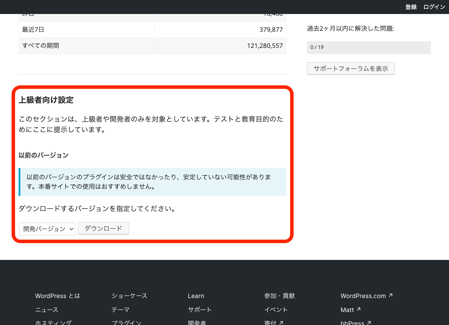Image resolution: width=449 pixels, height=325 pixels.
Task: Open the 開発バージョン version dropdown
Action: click(x=47, y=229)
